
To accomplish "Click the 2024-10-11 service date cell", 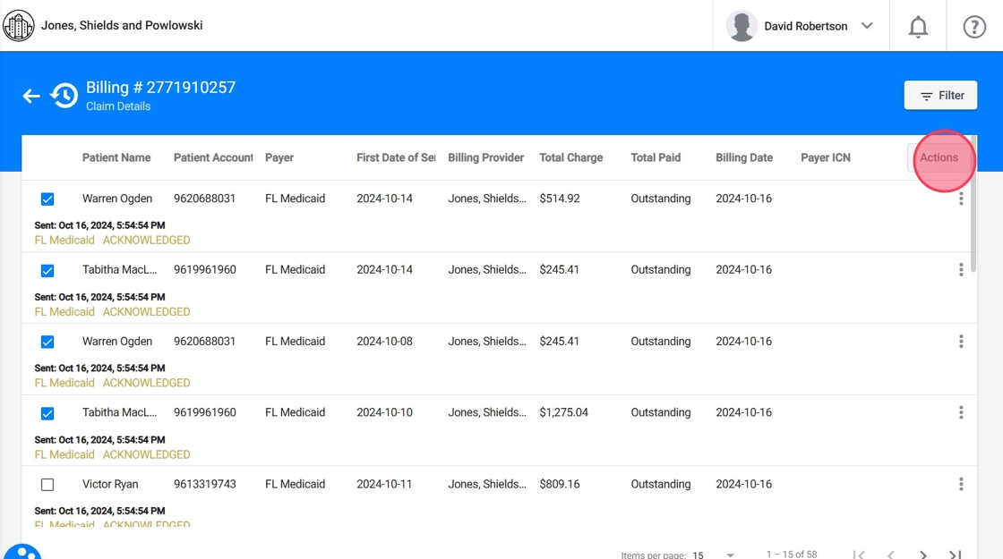I will click(384, 484).
